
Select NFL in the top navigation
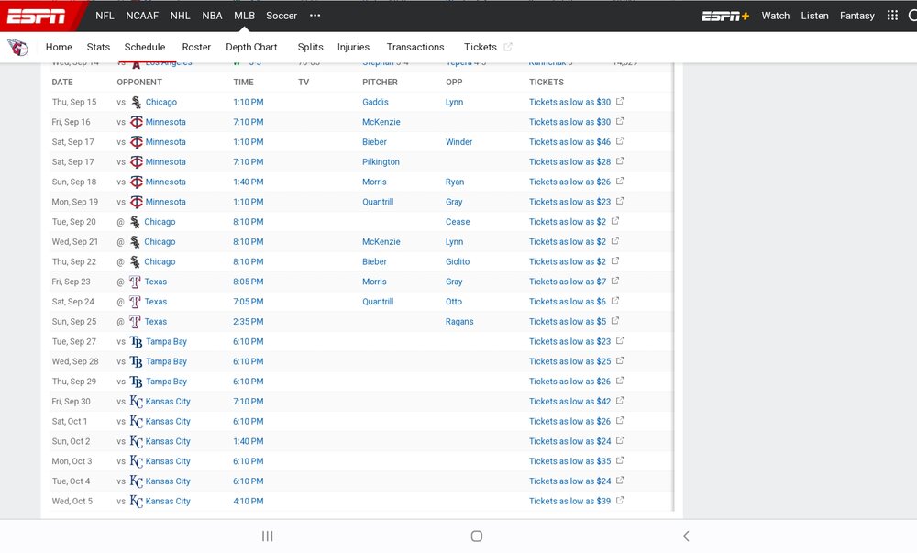(x=105, y=16)
